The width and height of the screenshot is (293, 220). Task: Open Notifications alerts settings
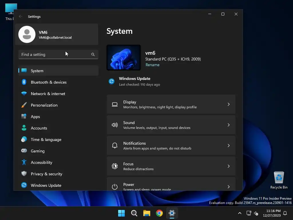coord(171,146)
